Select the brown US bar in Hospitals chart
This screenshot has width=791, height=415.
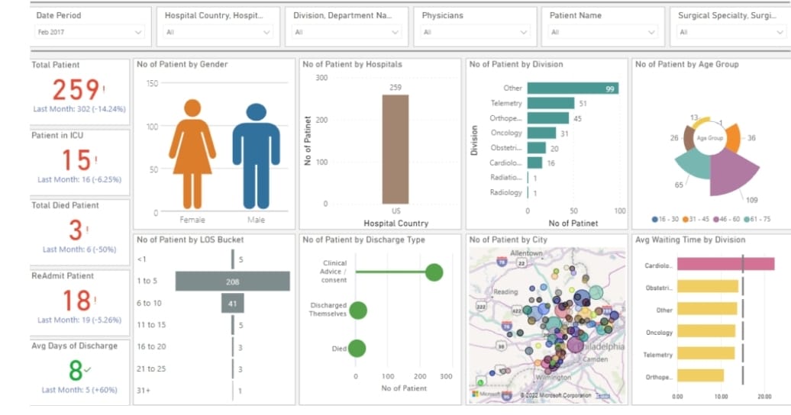tap(395, 150)
